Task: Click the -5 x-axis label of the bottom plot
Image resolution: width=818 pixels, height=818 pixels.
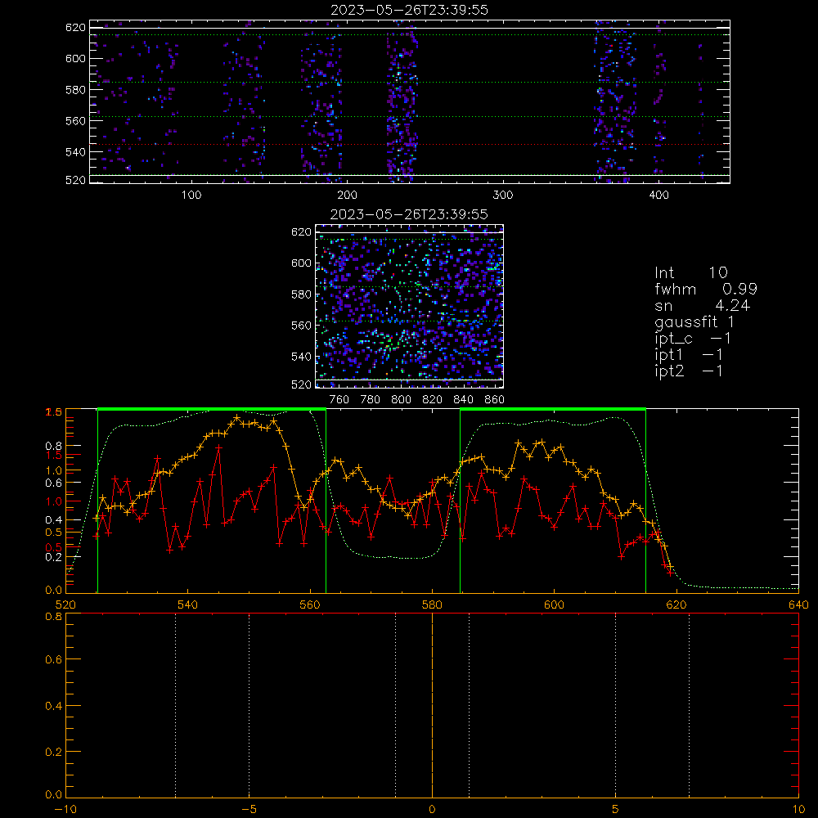Action: click(249, 810)
